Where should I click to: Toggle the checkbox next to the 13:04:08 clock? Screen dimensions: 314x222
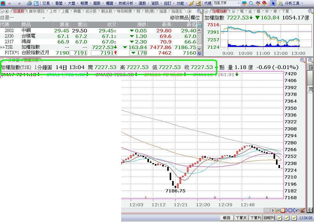coord(294,218)
